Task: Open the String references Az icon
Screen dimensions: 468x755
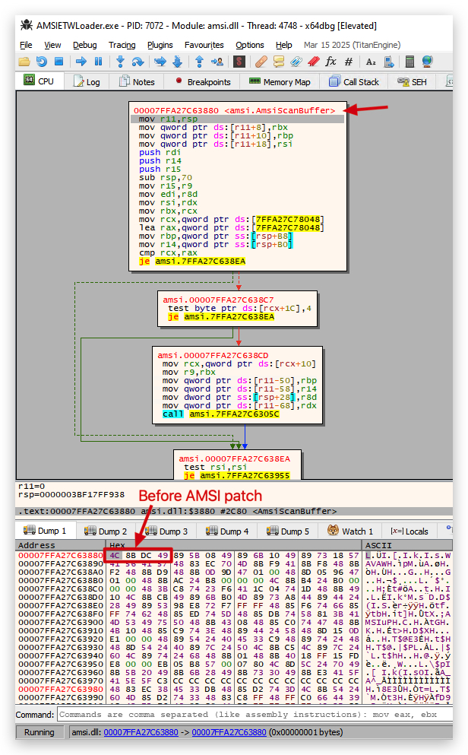Action: 371,62
